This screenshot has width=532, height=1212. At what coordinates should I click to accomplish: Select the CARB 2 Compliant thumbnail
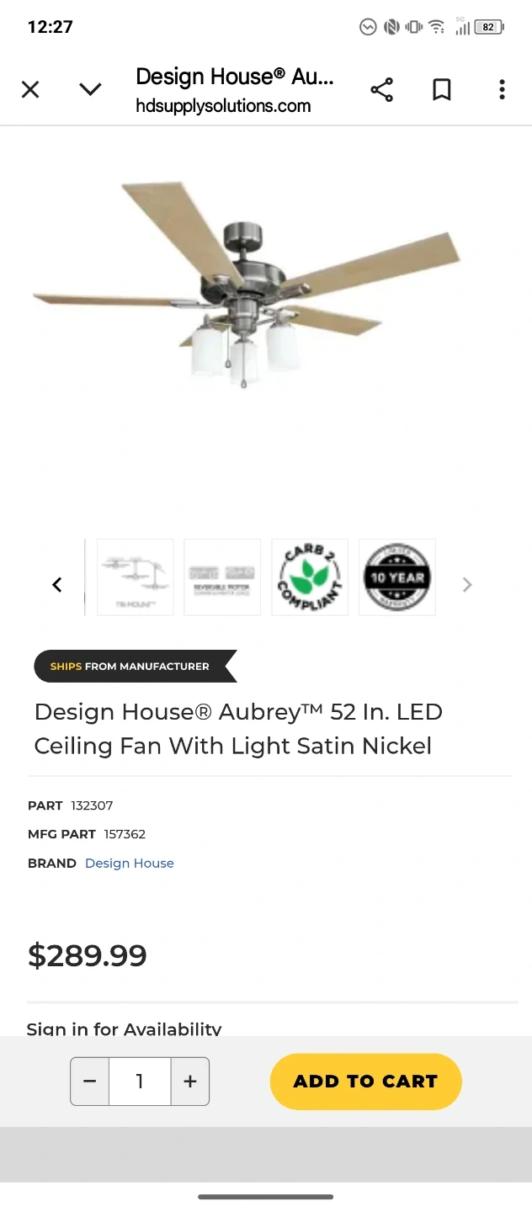tap(310, 577)
